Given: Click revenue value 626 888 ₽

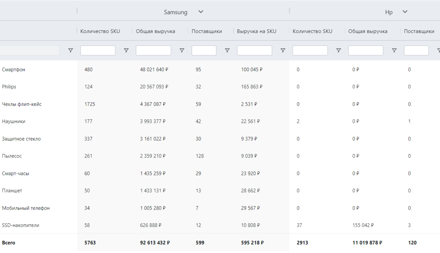Looking at the screenshot, I should pyautogui.click(x=151, y=225).
